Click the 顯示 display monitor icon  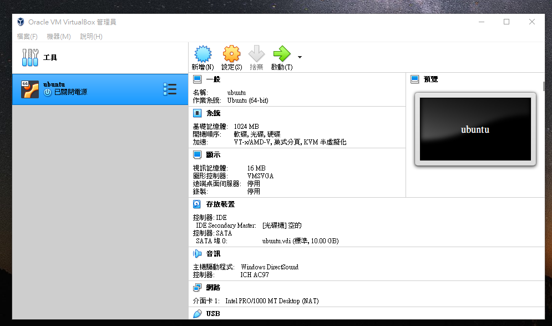click(x=197, y=155)
